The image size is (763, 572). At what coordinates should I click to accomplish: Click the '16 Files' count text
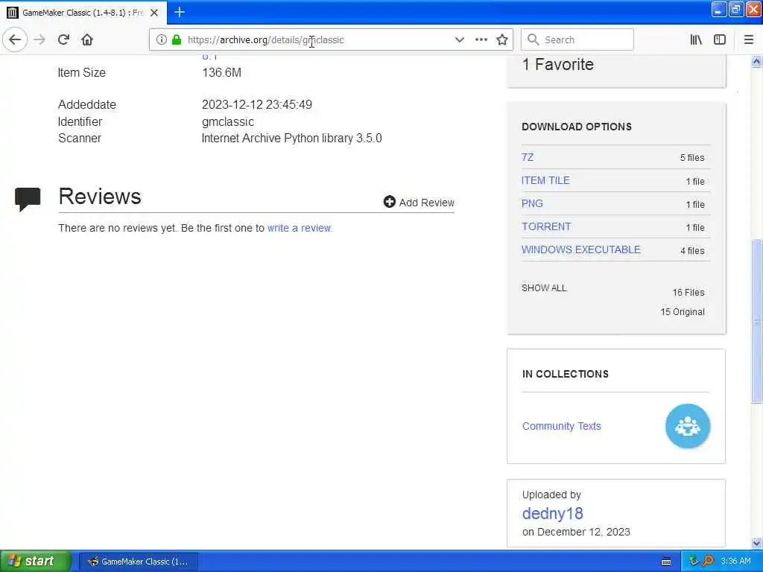(688, 292)
